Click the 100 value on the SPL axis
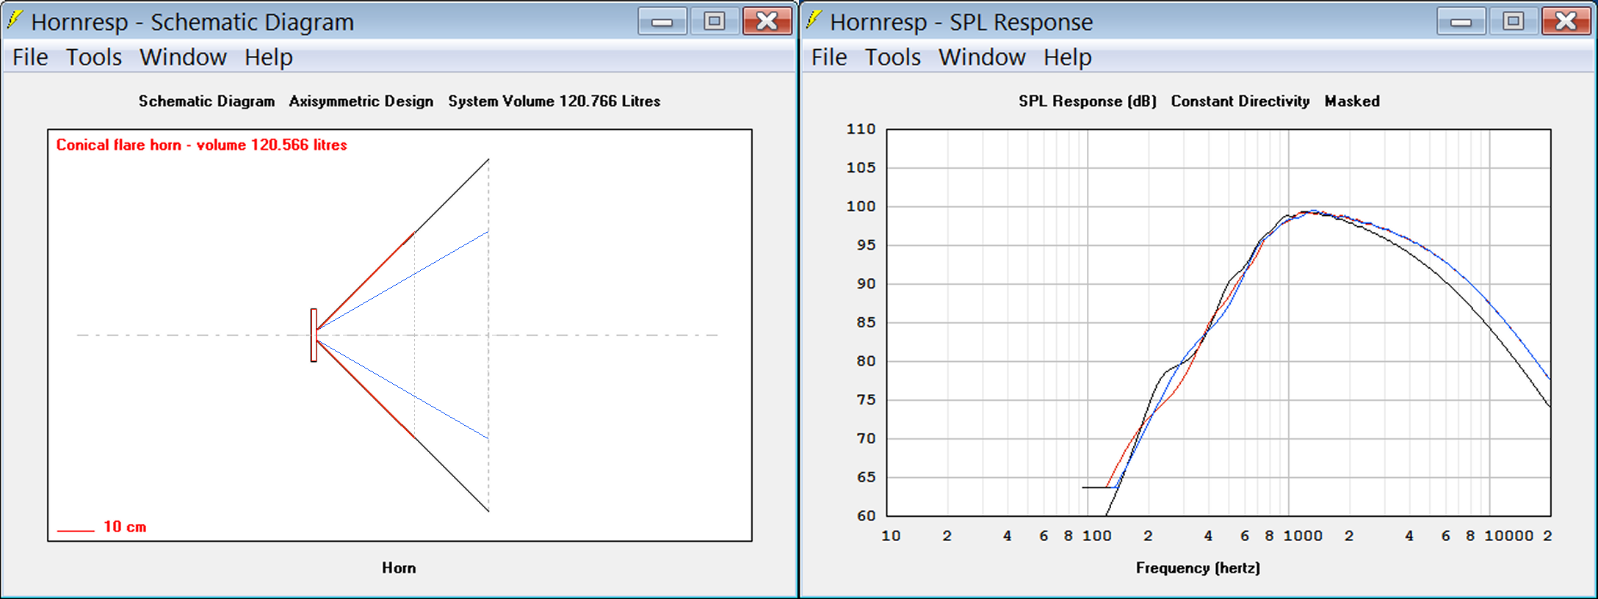This screenshot has width=1598, height=599. (861, 206)
